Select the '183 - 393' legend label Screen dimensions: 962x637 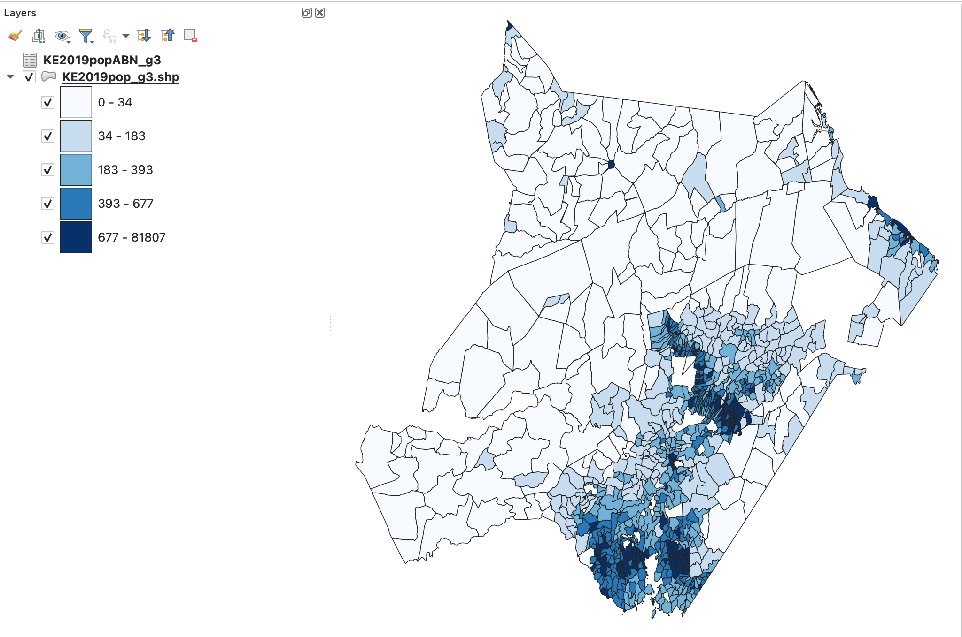click(x=125, y=170)
